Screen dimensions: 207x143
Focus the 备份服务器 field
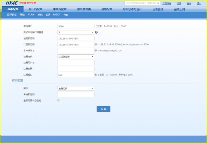coord(76,94)
